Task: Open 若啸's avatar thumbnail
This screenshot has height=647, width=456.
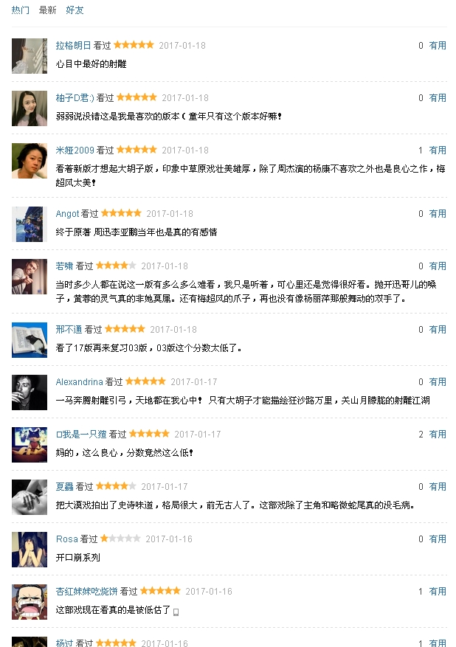Action: (30, 277)
